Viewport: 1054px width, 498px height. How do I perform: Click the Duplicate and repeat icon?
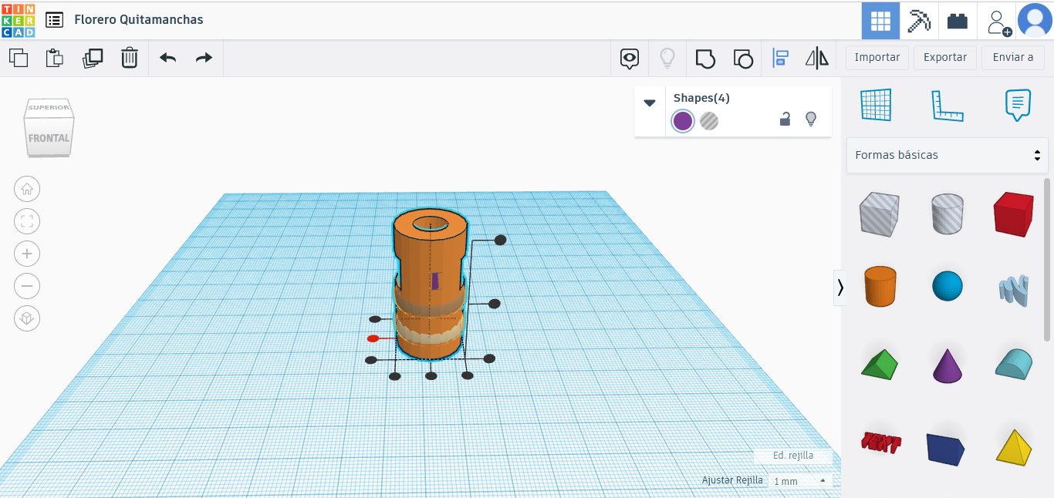pos(93,58)
